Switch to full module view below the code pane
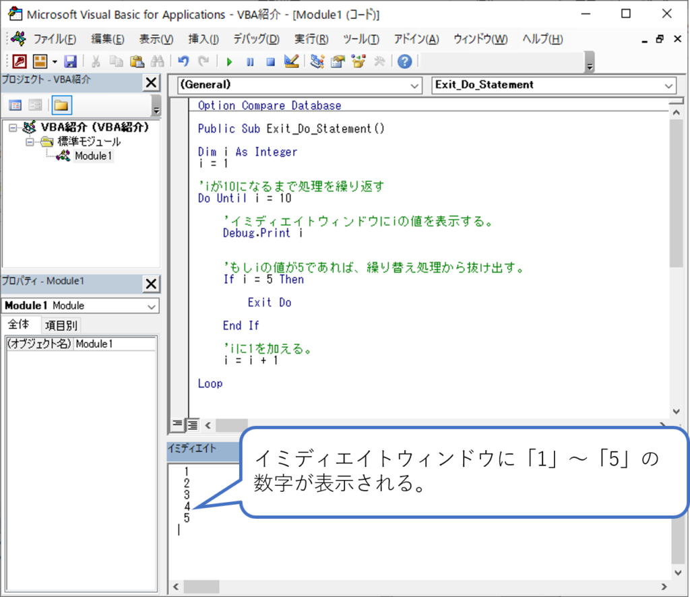The width and height of the screenshot is (690, 597). pyautogui.click(x=193, y=425)
